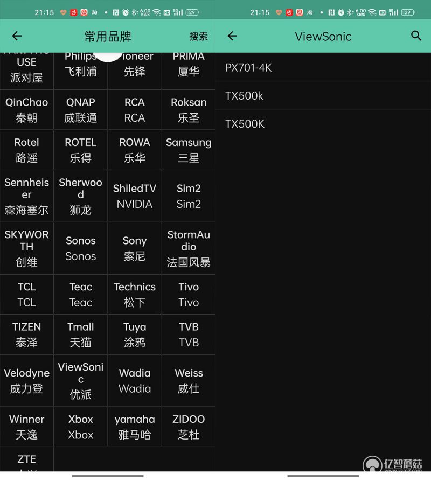Choose the Xbox brand
Viewport: 431px width, 481px height.
(81, 427)
